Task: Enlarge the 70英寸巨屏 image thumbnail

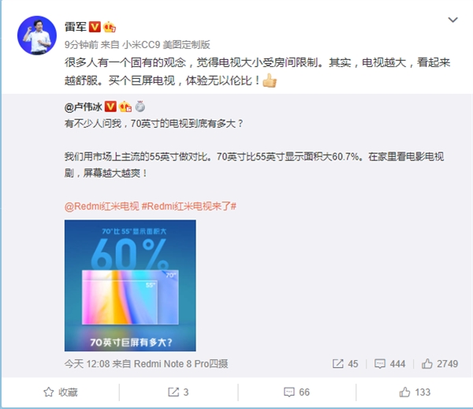Action: 130,286
